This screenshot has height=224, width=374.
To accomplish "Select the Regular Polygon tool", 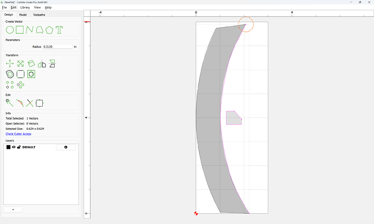I will tap(49, 30).
